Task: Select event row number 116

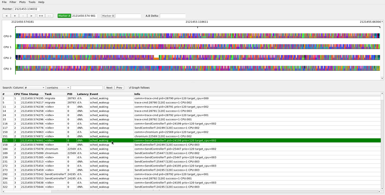Action: click(x=191, y=123)
